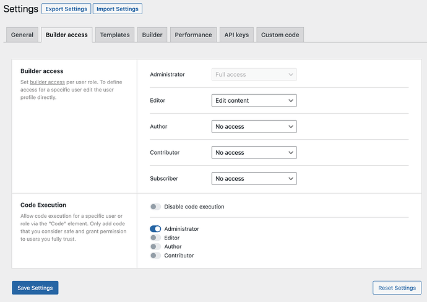The image size is (427, 302).
Task: Open the Subscriber access dropdown
Action: [x=254, y=178]
